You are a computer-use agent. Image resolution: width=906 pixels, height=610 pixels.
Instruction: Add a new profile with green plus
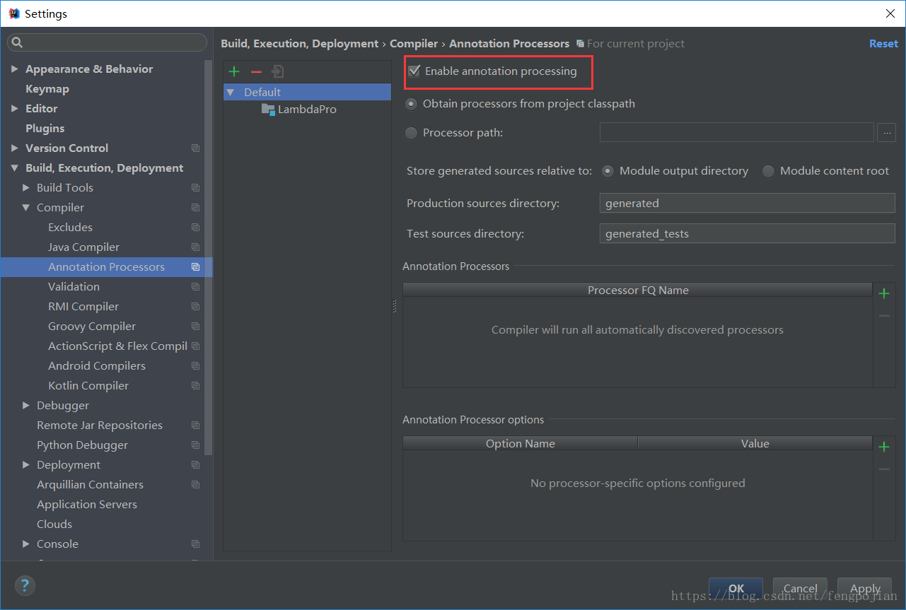click(x=234, y=71)
